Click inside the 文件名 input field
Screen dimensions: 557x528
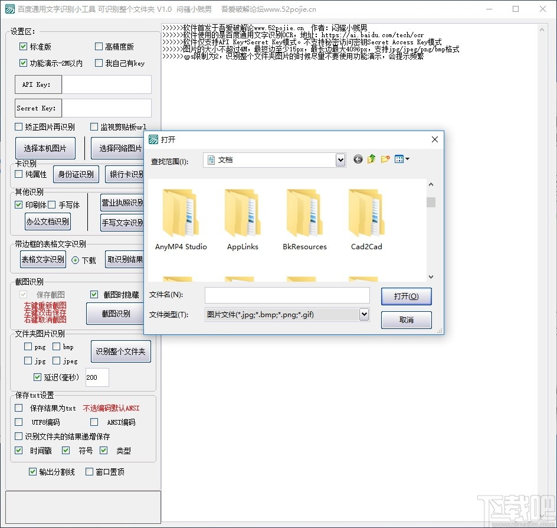coord(287,295)
